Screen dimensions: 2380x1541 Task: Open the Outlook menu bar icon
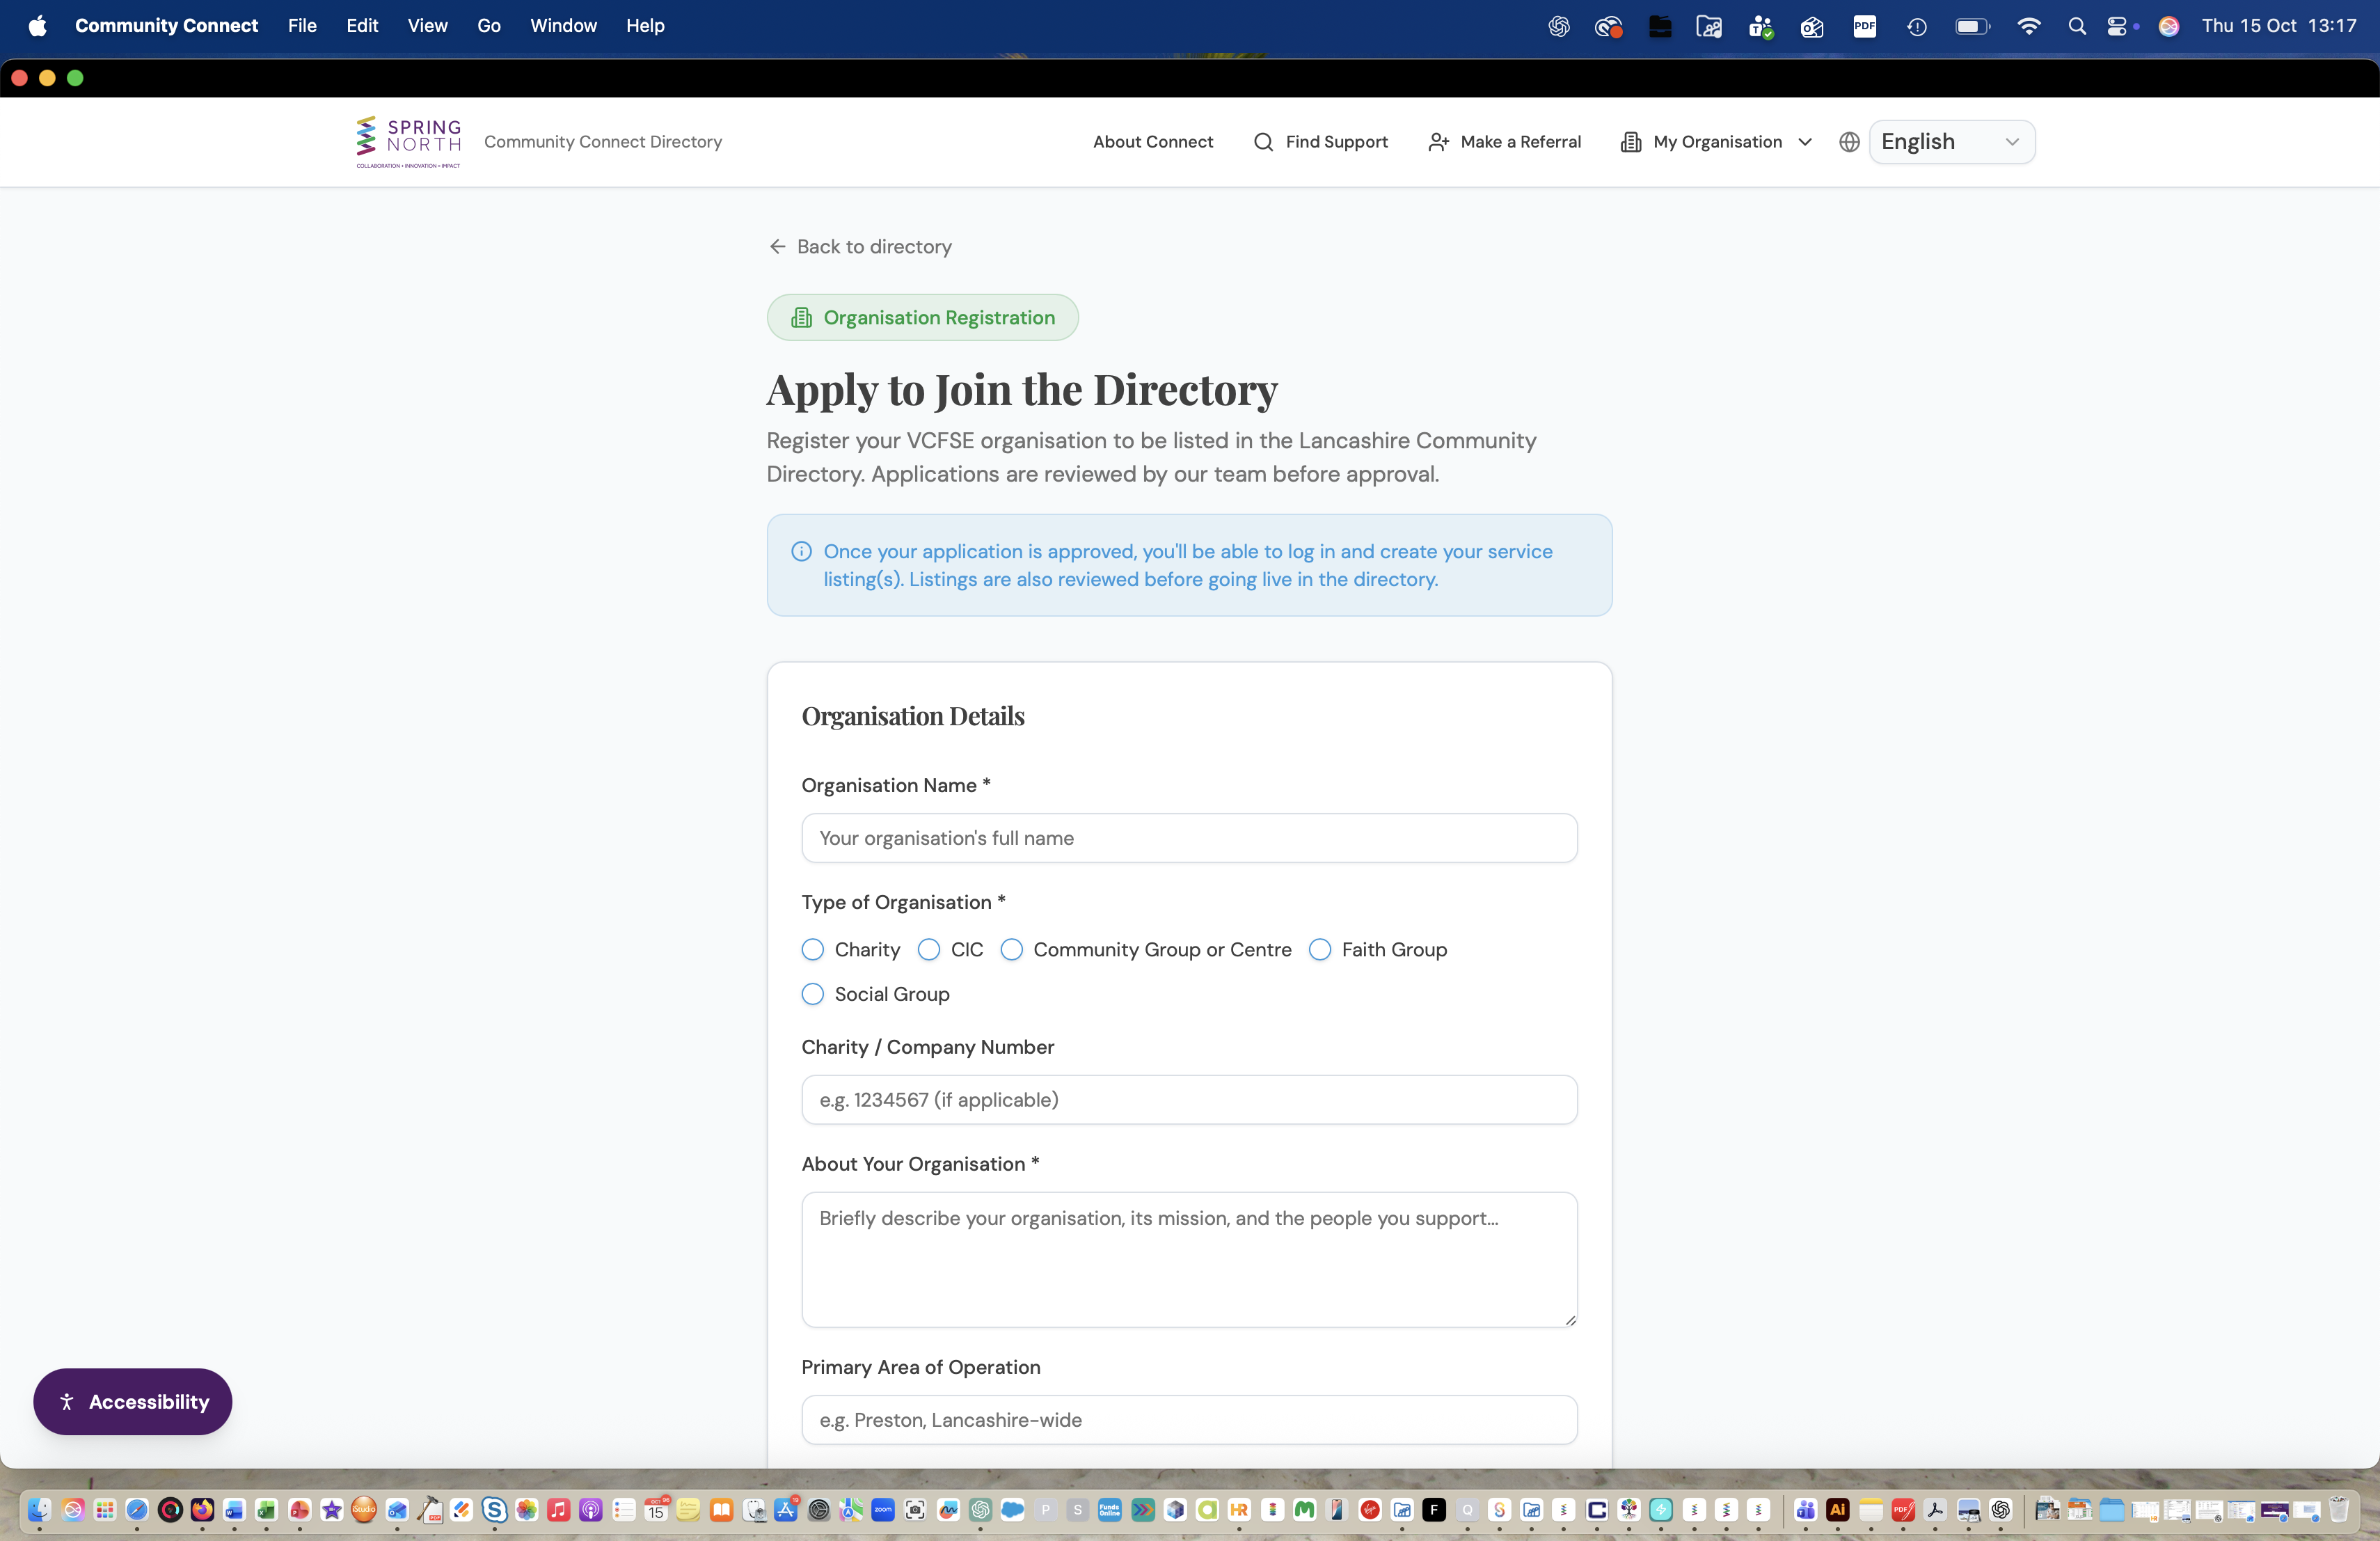(1812, 26)
